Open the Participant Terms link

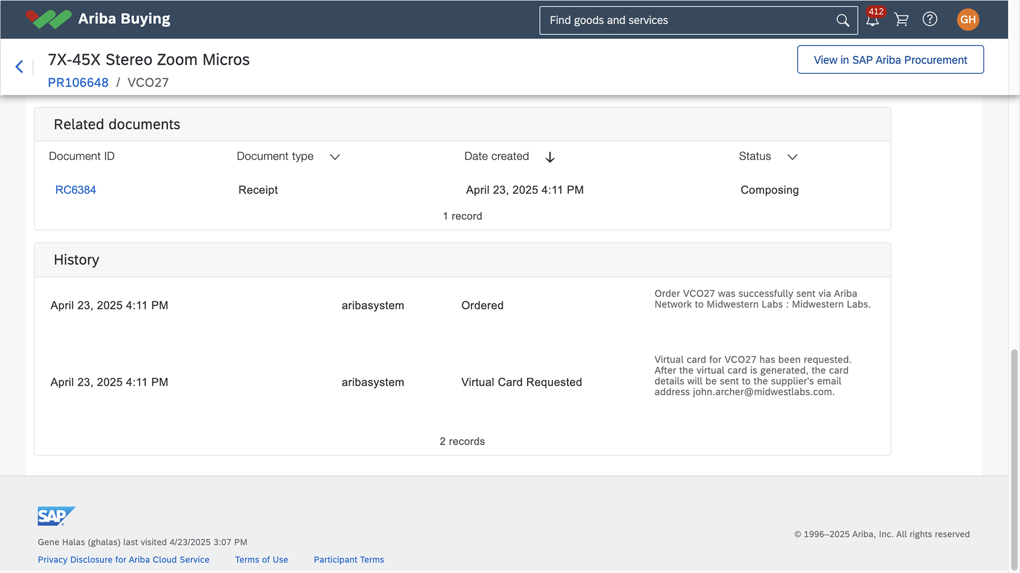click(x=348, y=560)
